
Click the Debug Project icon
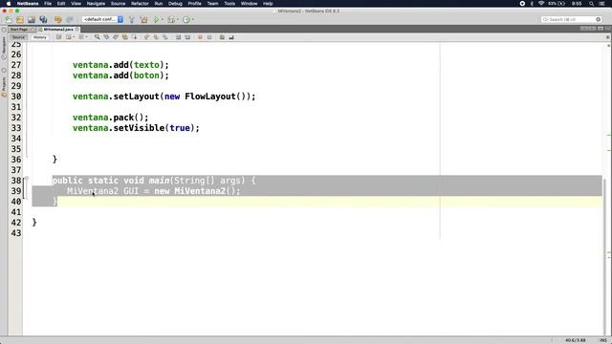coord(171,19)
